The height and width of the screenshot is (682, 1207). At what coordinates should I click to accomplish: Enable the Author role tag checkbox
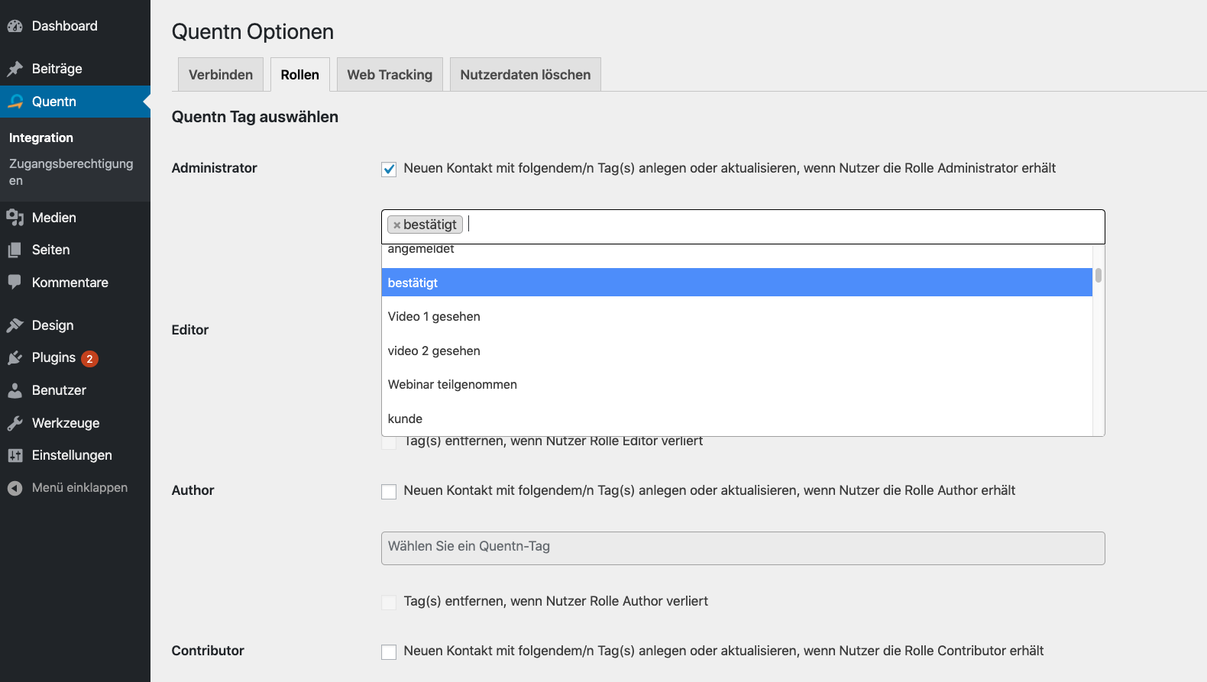(389, 492)
